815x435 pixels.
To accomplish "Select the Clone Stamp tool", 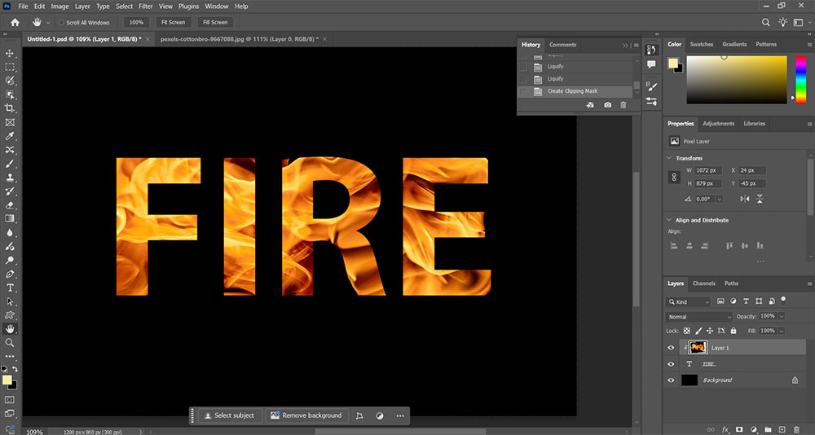I will pos(9,178).
